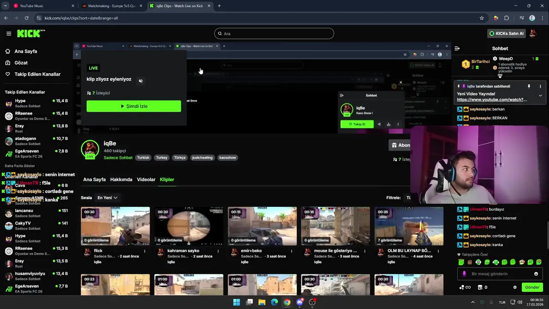The width and height of the screenshot is (549, 309).
Task: Open Ana Sayfa in sidebar
Action: coord(26,51)
